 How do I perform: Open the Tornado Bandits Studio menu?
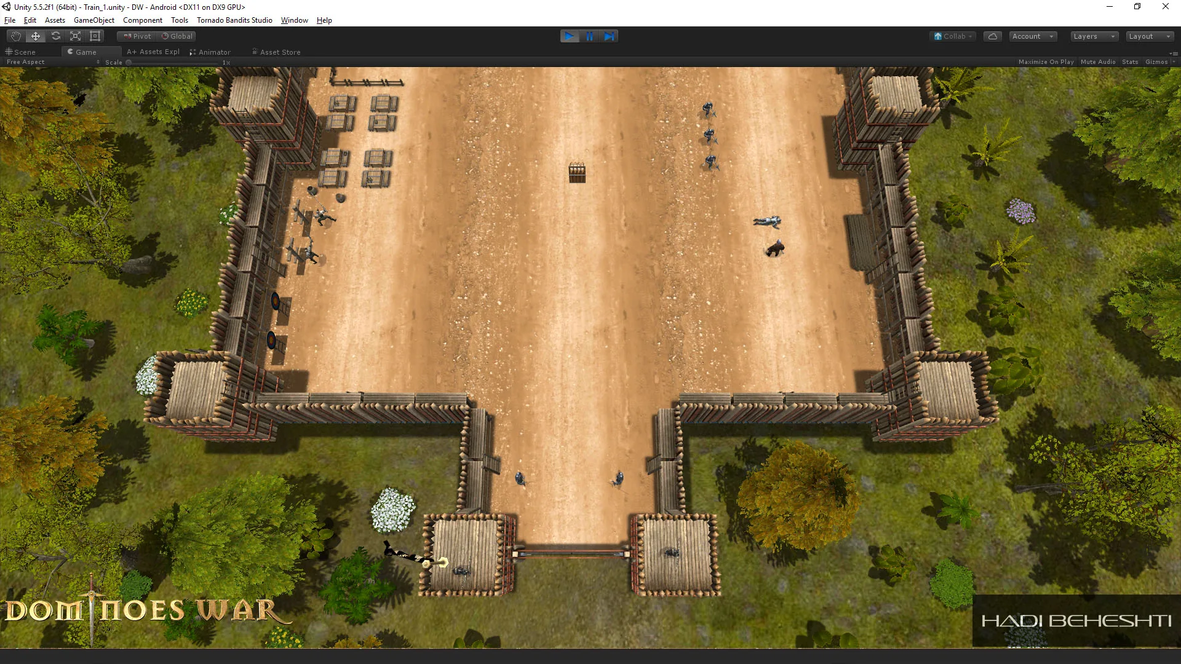coord(234,20)
